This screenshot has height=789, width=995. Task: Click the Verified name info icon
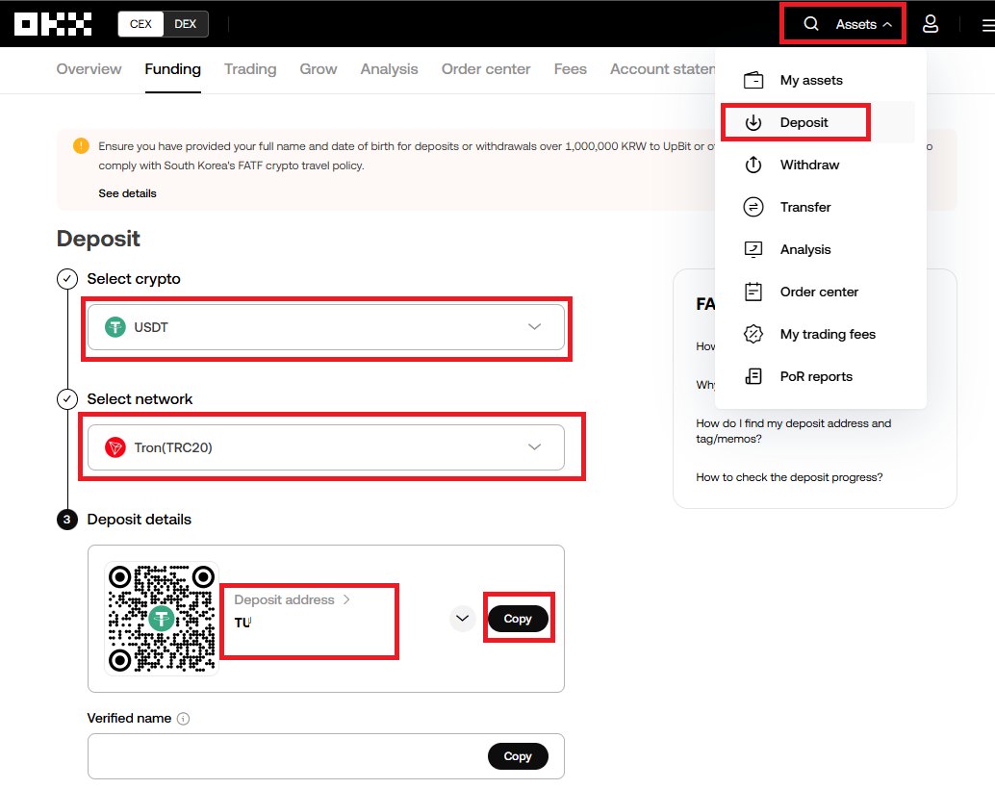coord(184,719)
